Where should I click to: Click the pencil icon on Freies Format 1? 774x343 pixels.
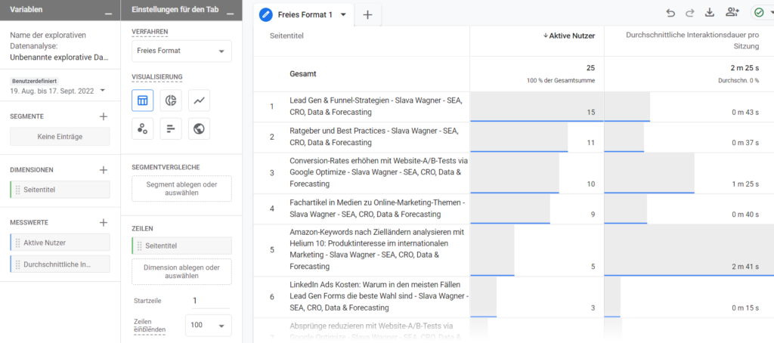pos(266,15)
